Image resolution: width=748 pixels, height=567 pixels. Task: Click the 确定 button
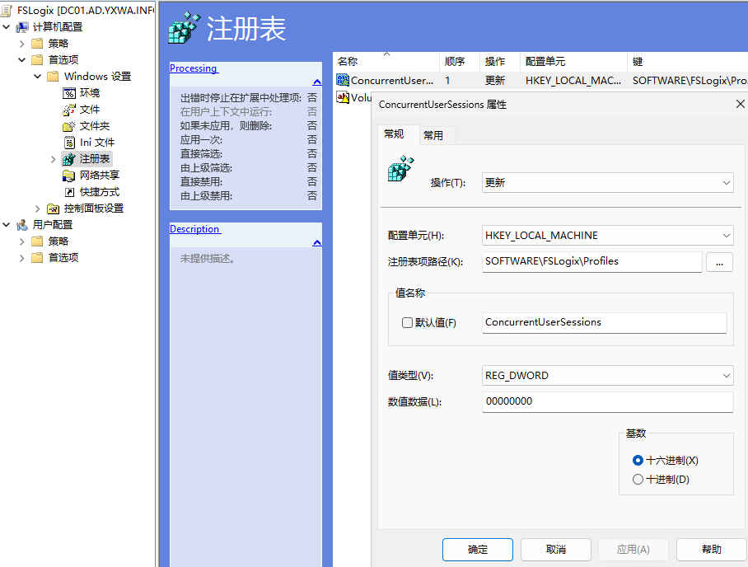(x=478, y=550)
